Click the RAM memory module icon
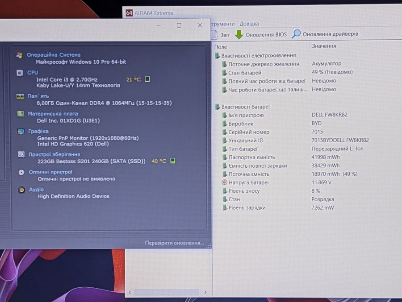 20,96
